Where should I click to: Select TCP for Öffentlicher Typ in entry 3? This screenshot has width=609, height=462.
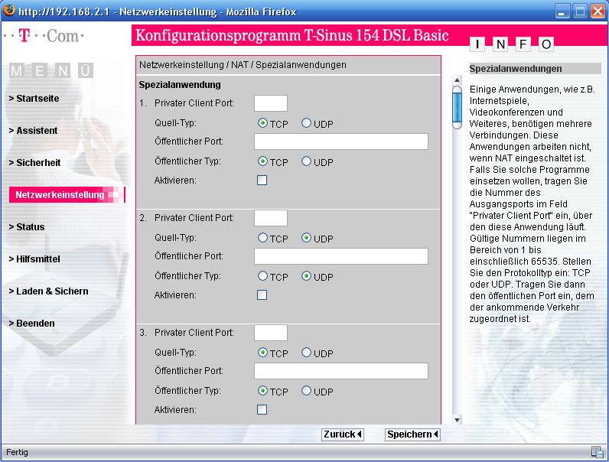(262, 391)
